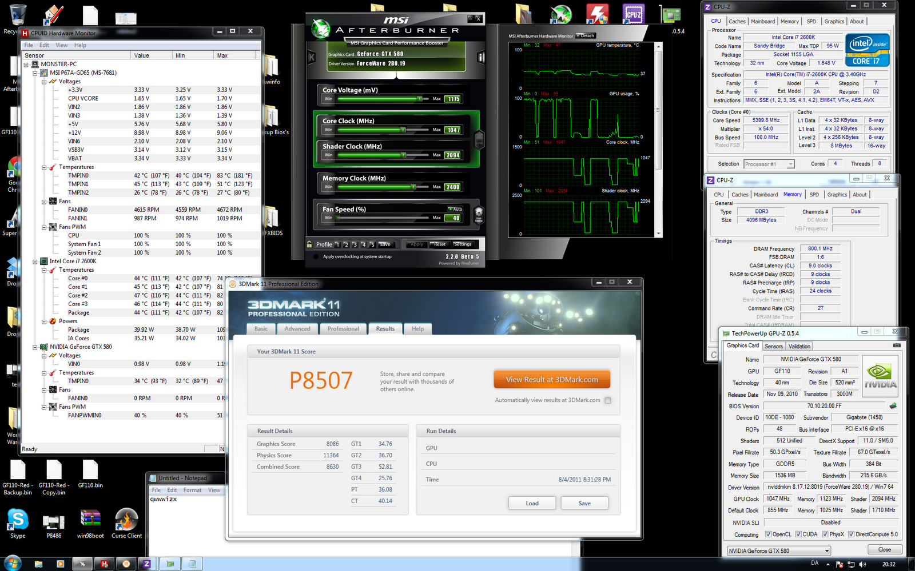Click the CPU-Z desktop shortcut icon
915x571 pixels.
(x=633, y=14)
